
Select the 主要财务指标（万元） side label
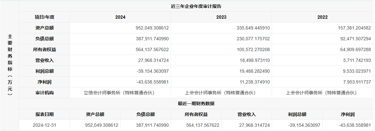pos(10,65)
